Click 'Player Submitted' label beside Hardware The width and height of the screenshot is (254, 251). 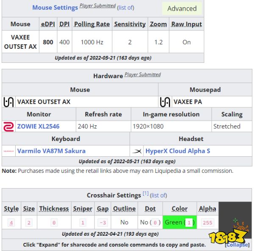tap(143, 74)
